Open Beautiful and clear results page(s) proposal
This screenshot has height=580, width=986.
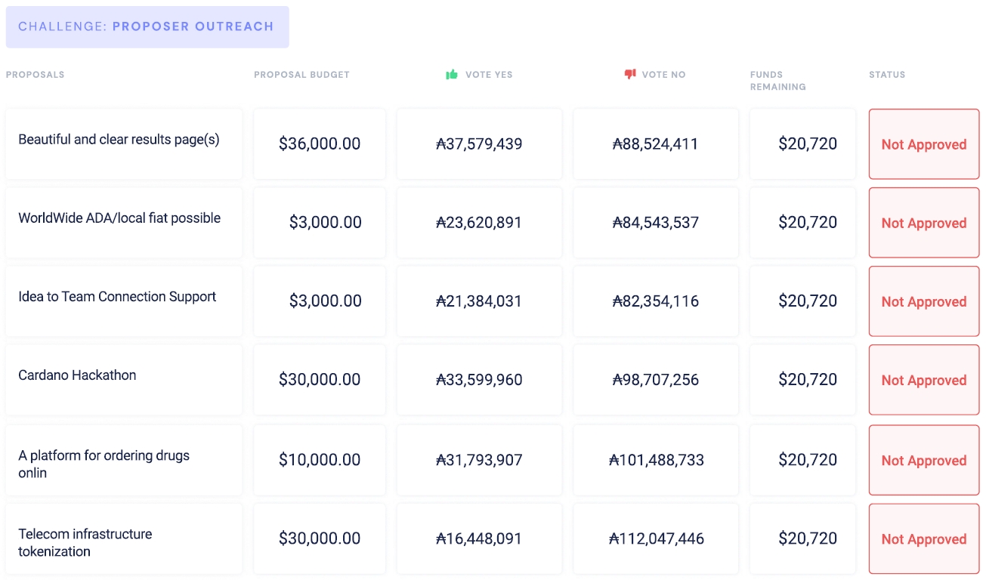point(119,140)
